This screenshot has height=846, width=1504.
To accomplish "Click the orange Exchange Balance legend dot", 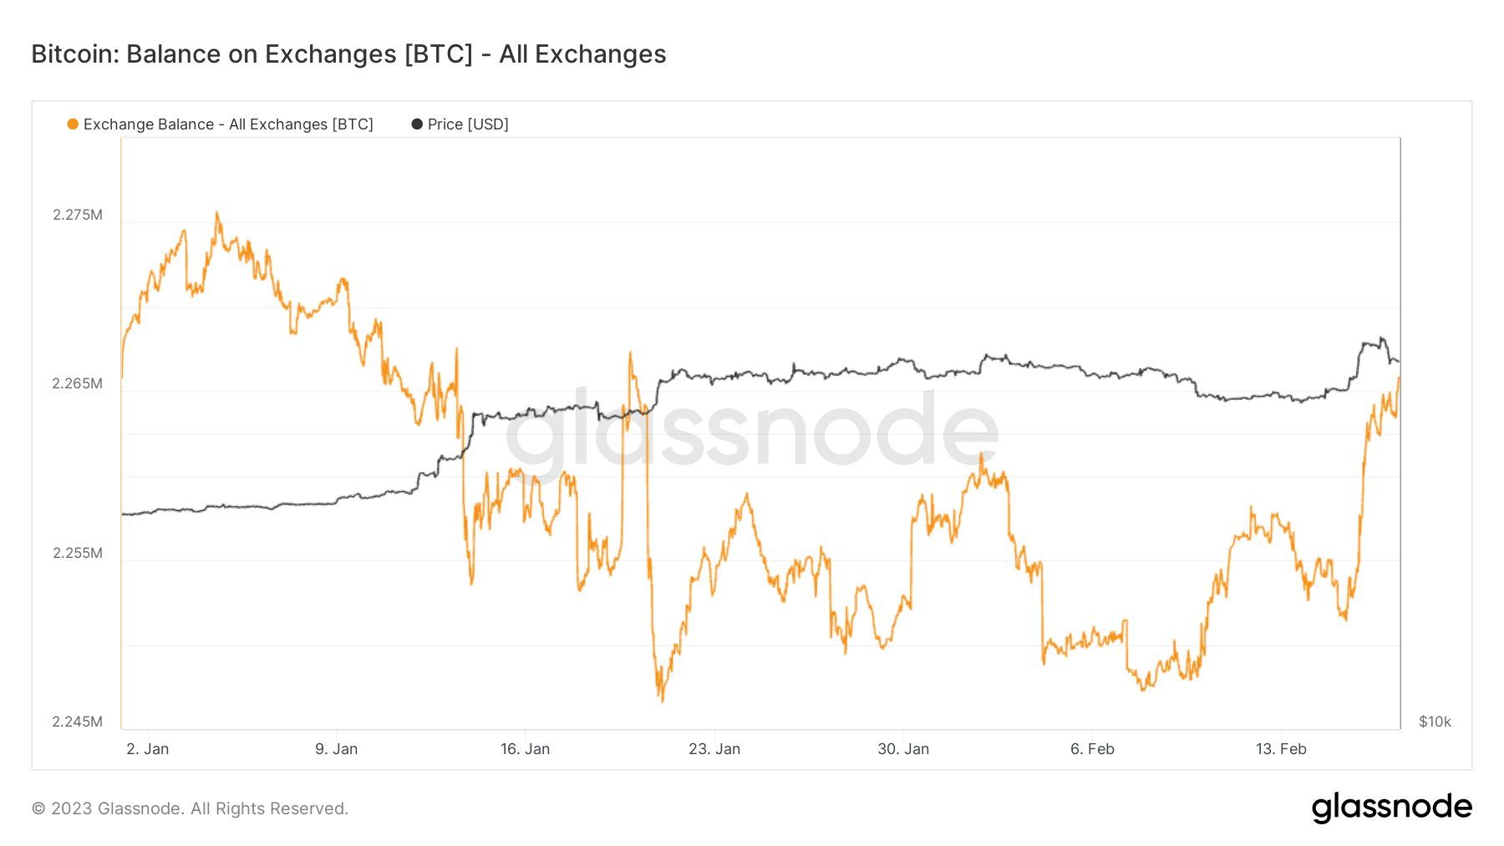I will pos(73,124).
